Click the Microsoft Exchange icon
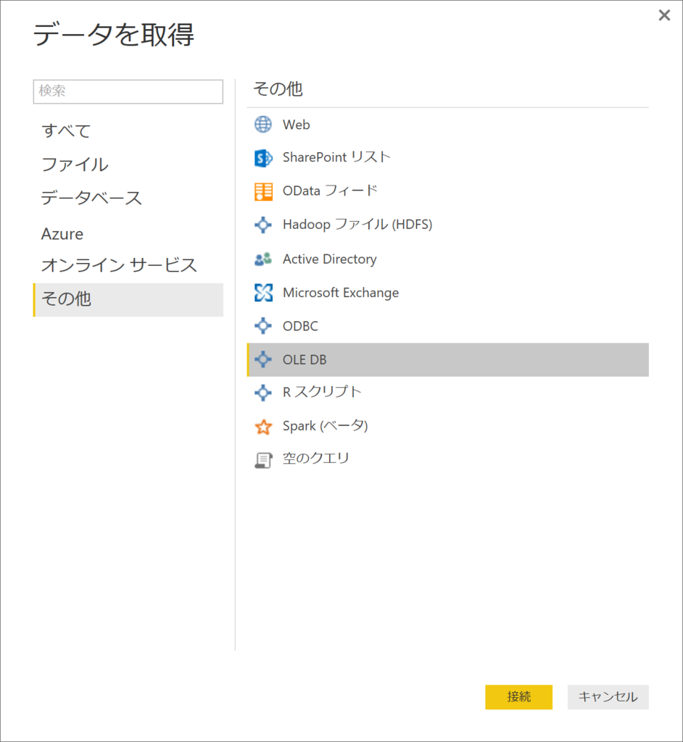Image resolution: width=683 pixels, height=742 pixels. pos(263,293)
